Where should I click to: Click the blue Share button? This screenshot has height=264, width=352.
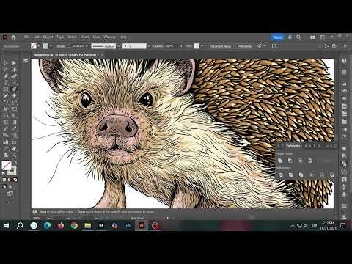(x=277, y=37)
